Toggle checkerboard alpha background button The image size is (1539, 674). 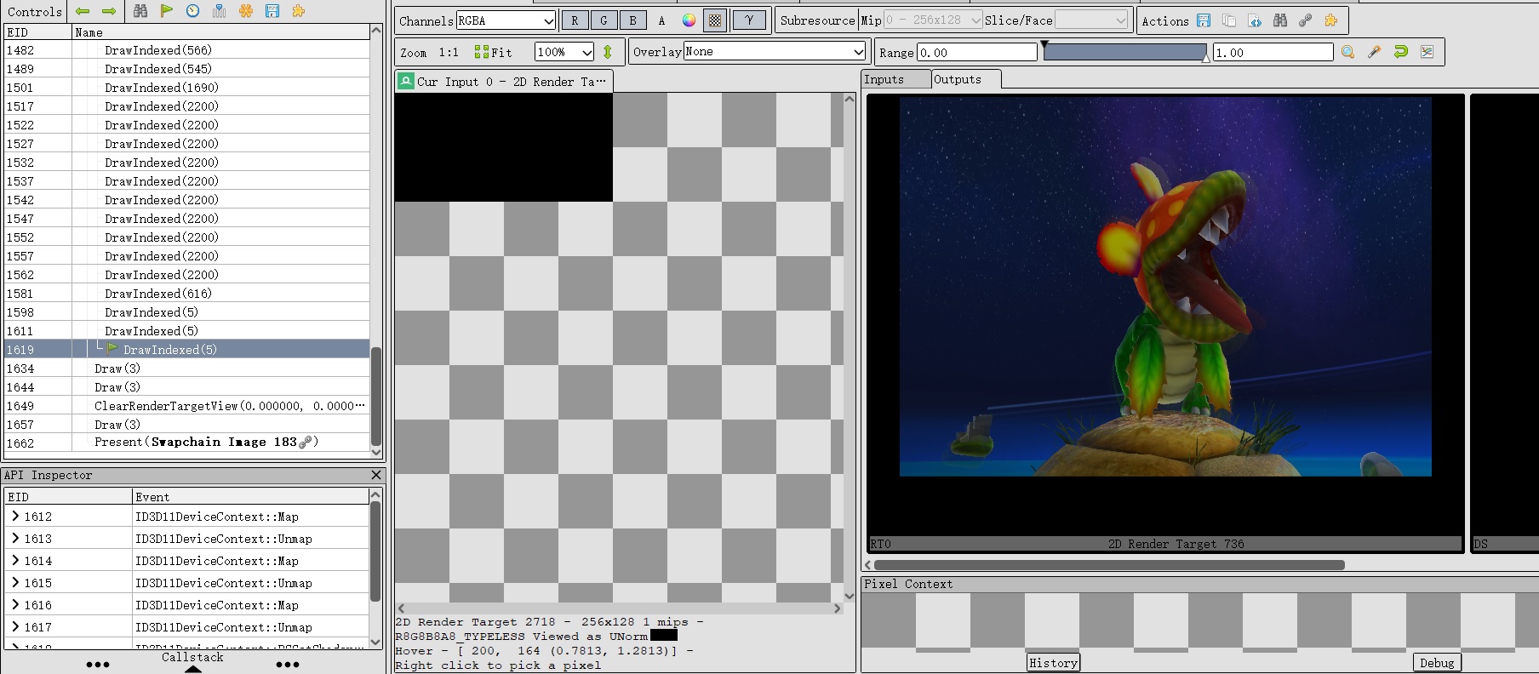tap(716, 20)
